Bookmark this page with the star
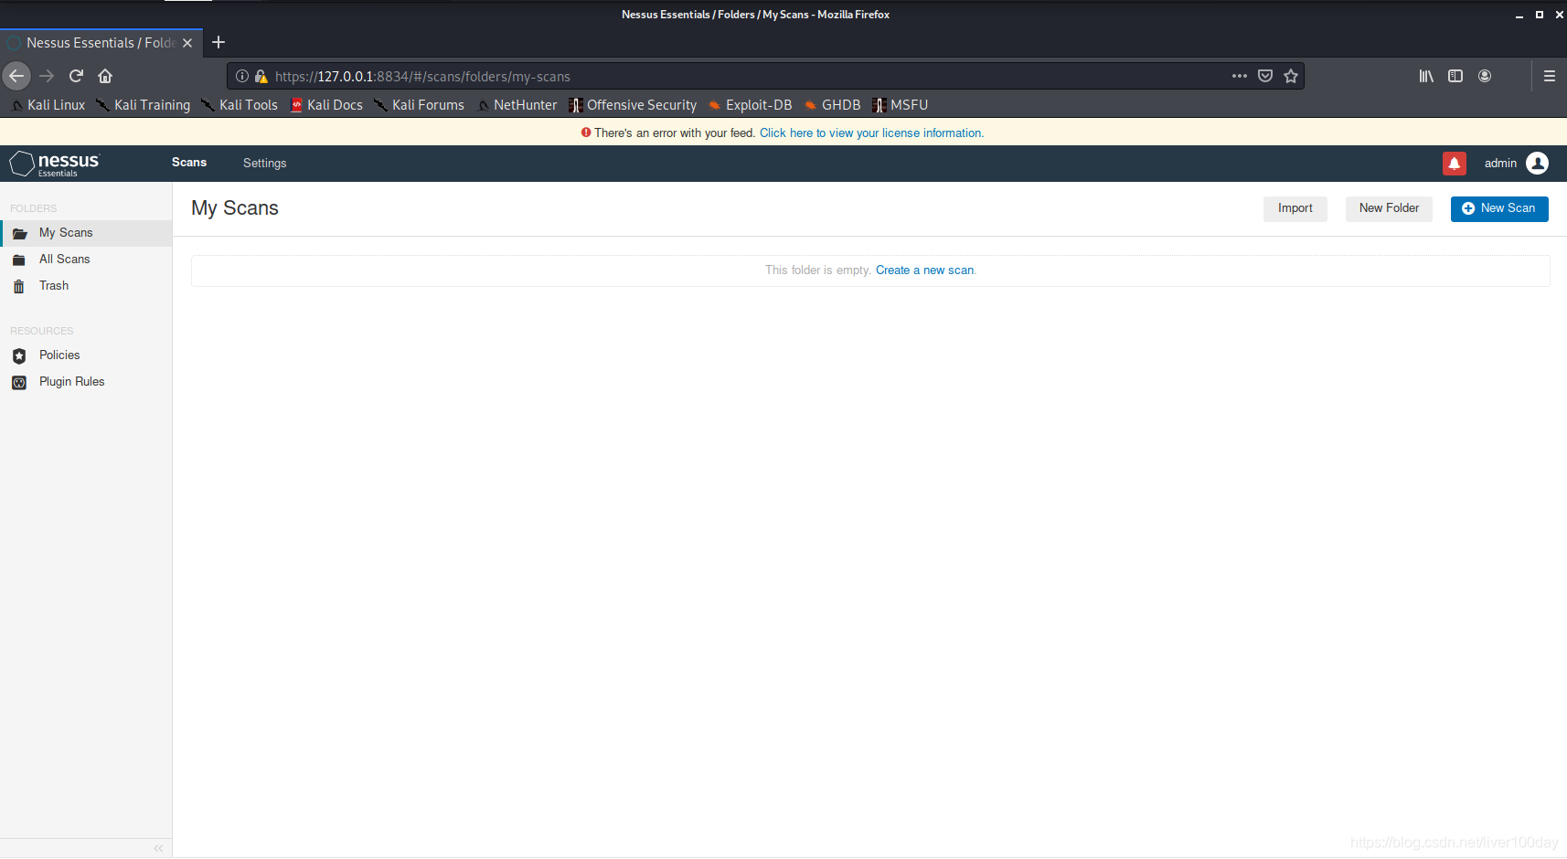The image size is (1567, 859). coord(1291,76)
